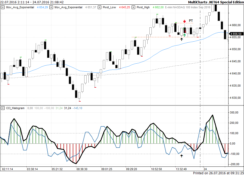Click the first Mov_Avg_Exponential label
Screen dimensions: 244x175
tap(20, 7)
